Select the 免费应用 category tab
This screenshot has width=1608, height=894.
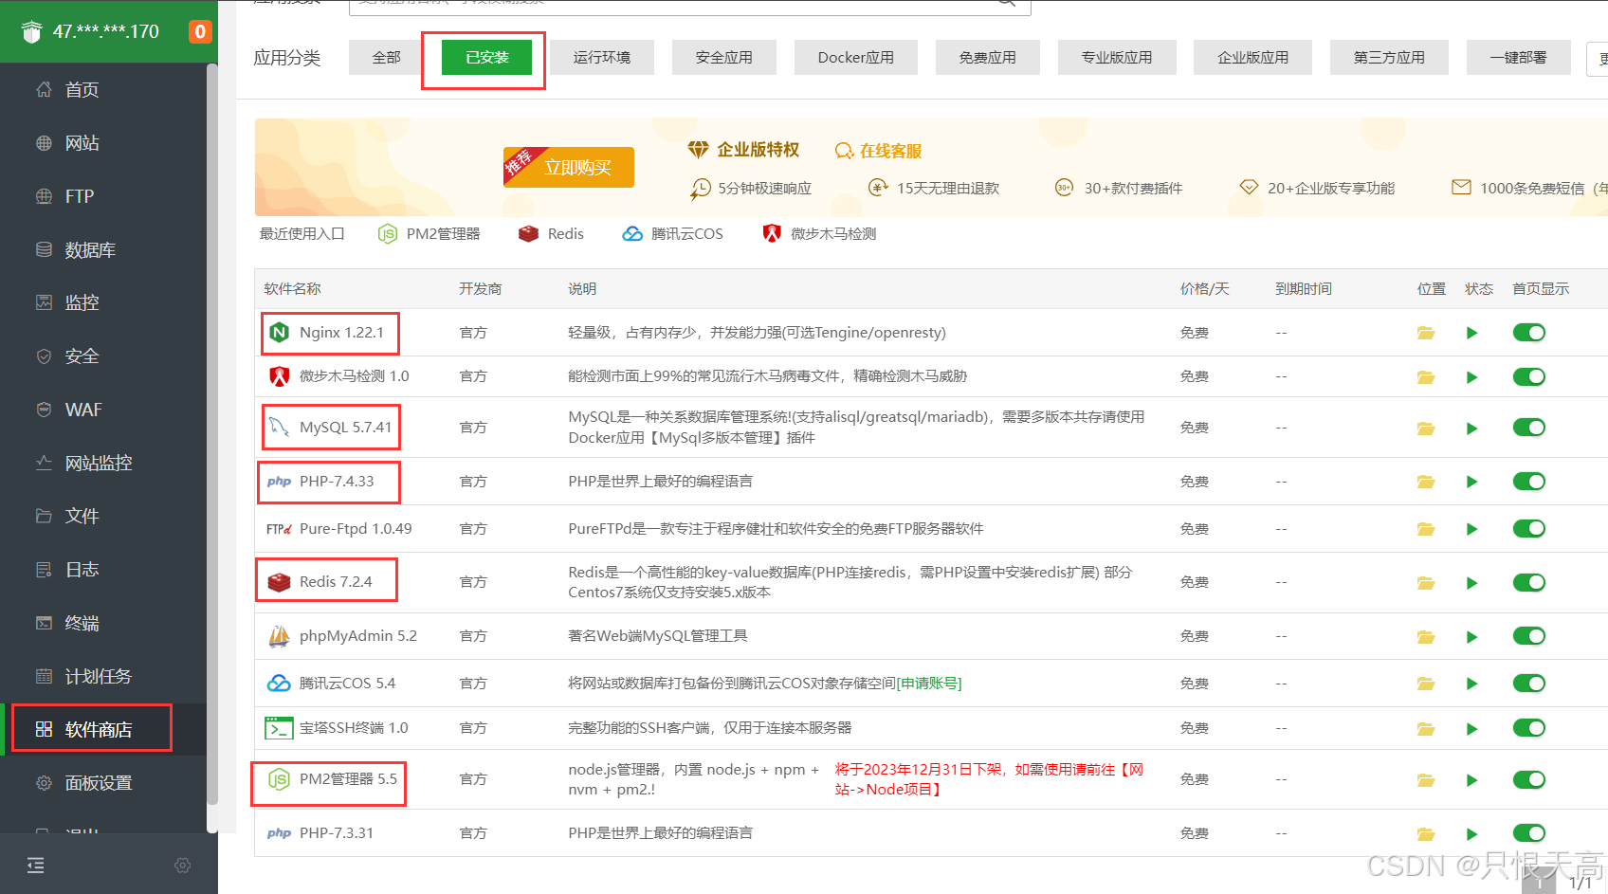988,58
